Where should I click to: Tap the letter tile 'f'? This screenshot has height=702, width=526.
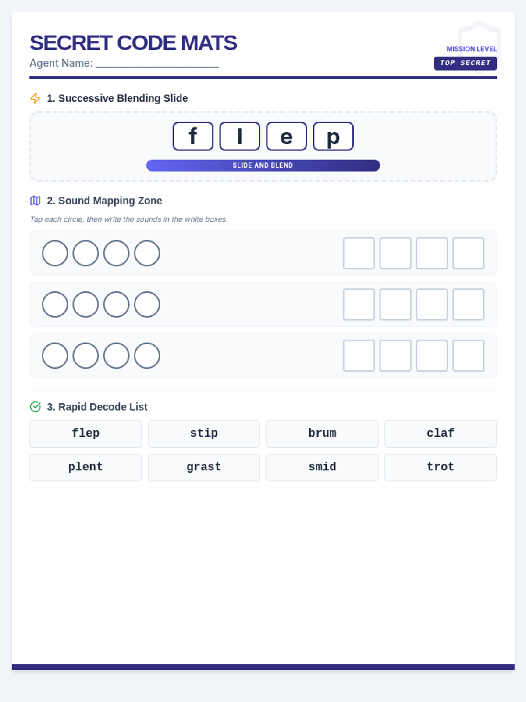(x=193, y=136)
